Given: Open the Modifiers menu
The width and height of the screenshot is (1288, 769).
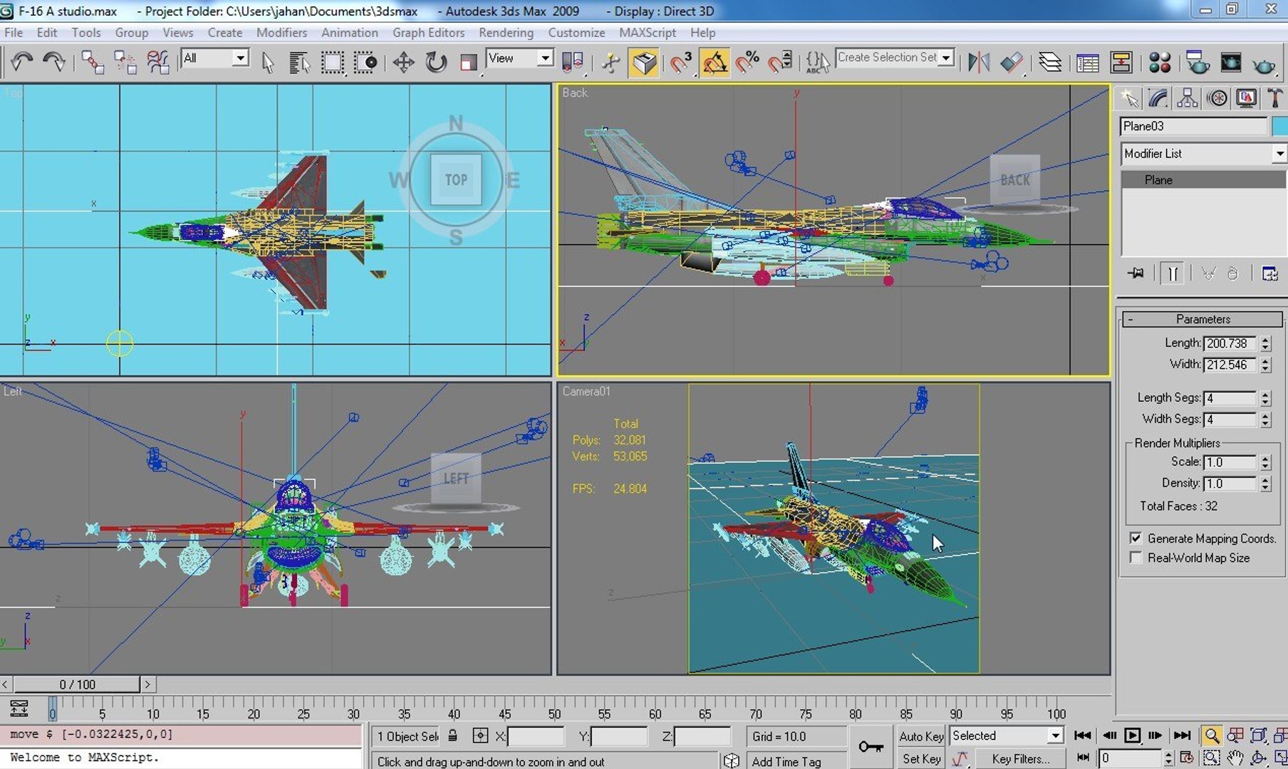Looking at the screenshot, I should (x=281, y=33).
